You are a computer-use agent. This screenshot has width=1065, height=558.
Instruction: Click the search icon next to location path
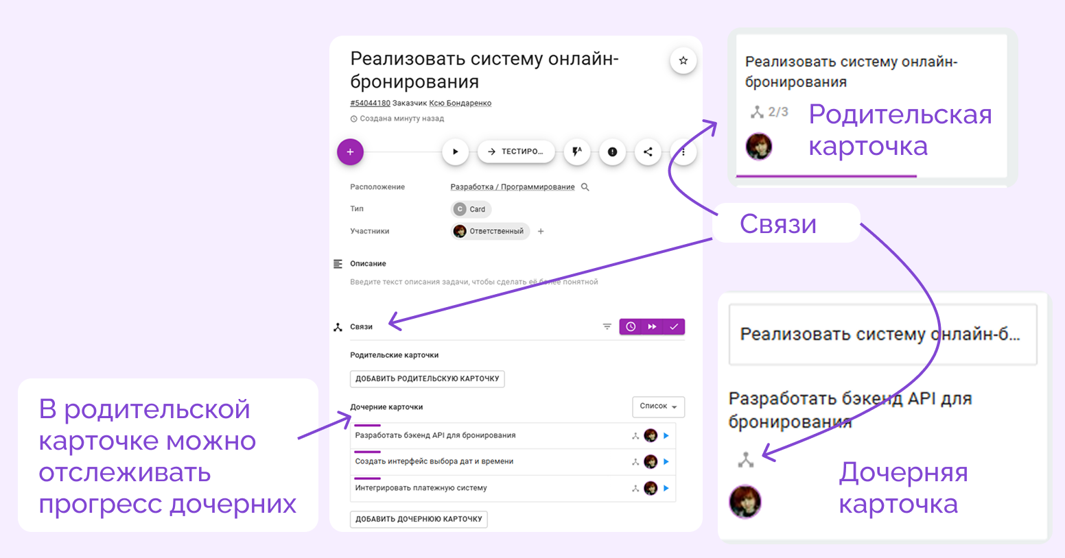click(585, 187)
